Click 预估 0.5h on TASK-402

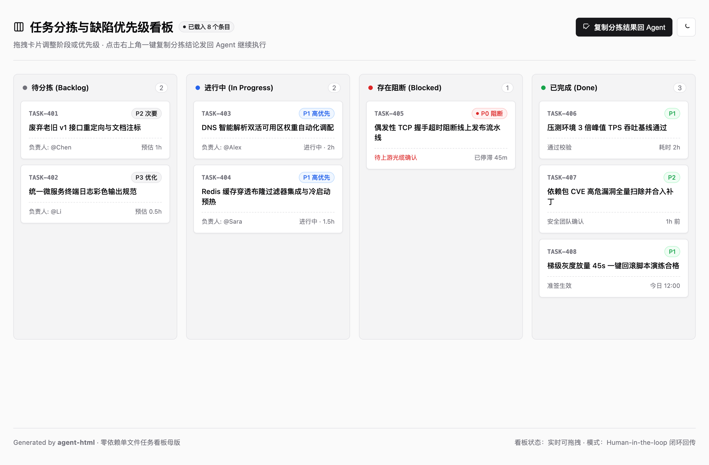pos(148,211)
